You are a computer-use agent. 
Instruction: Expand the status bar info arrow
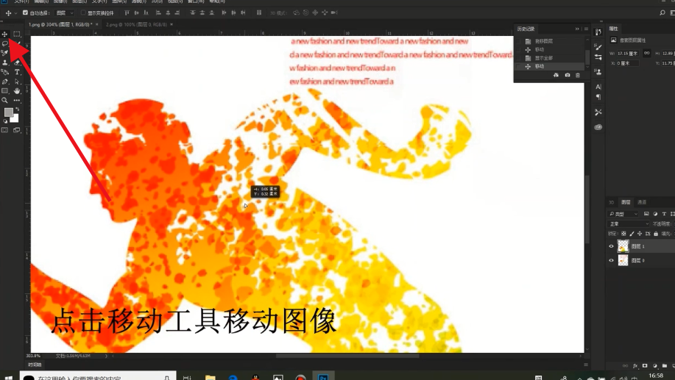(106, 356)
